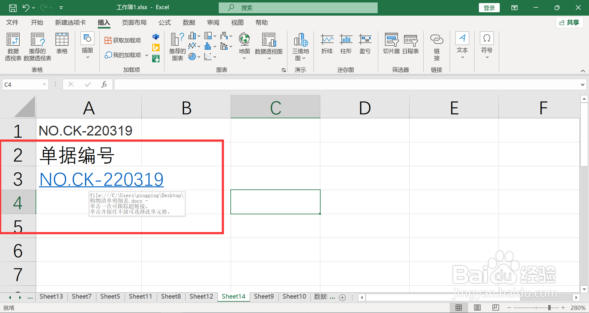Switch to the Home (开始) tab
The image size is (589, 313).
(37, 22)
